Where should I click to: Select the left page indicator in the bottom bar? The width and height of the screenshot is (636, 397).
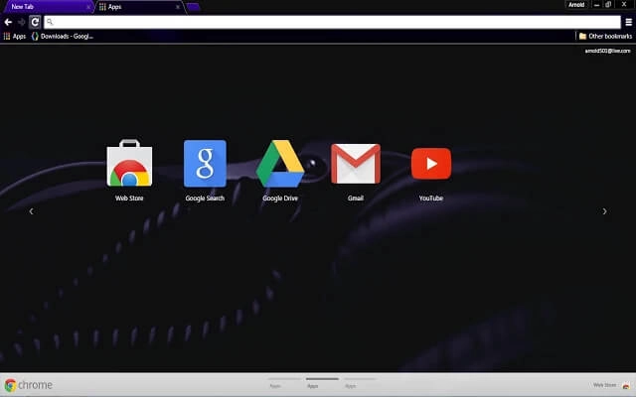tap(284, 383)
